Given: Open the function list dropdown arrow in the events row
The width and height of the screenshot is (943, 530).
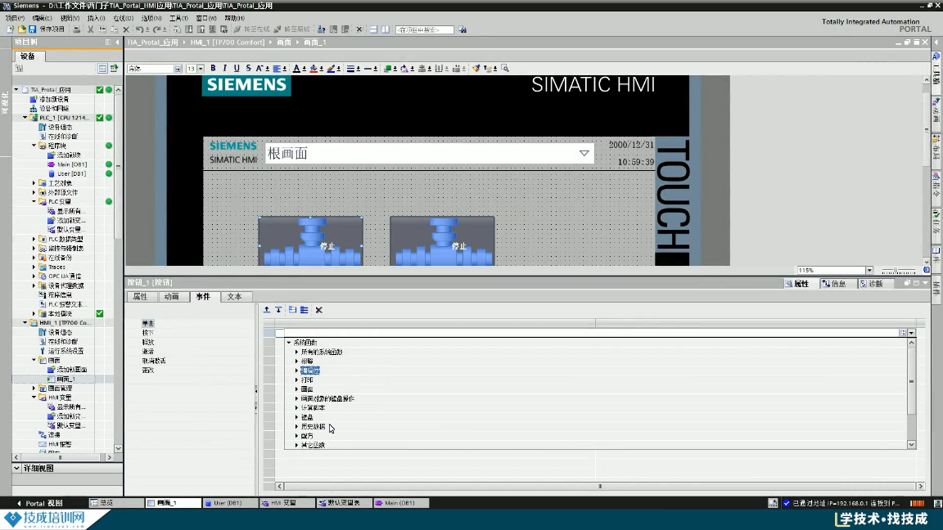Looking at the screenshot, I should (x=912, y=332).
